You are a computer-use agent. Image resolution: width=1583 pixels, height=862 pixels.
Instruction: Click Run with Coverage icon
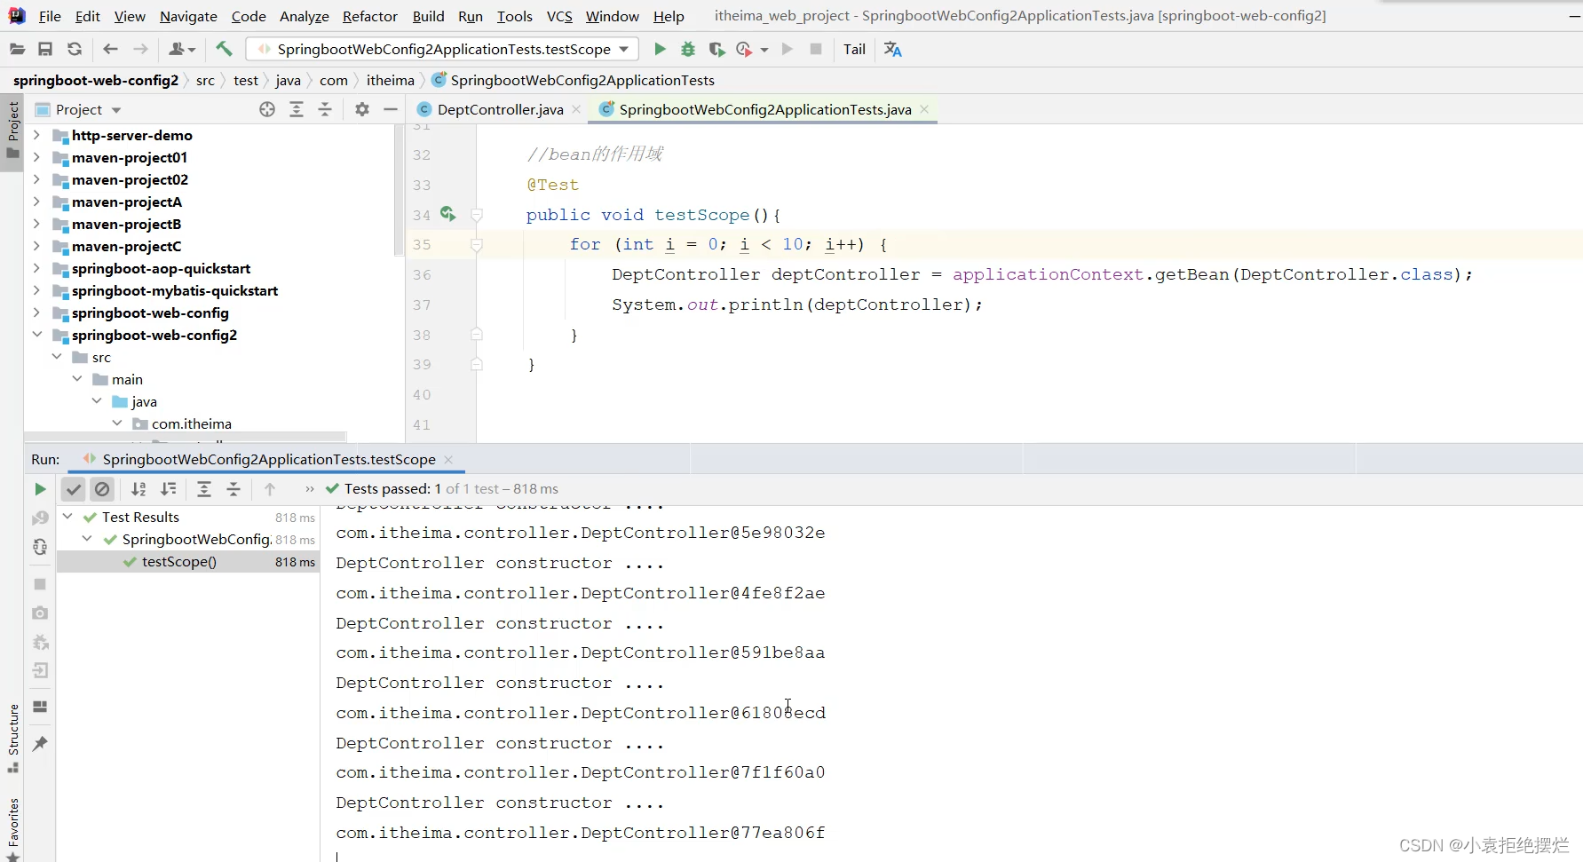(716, 50)
